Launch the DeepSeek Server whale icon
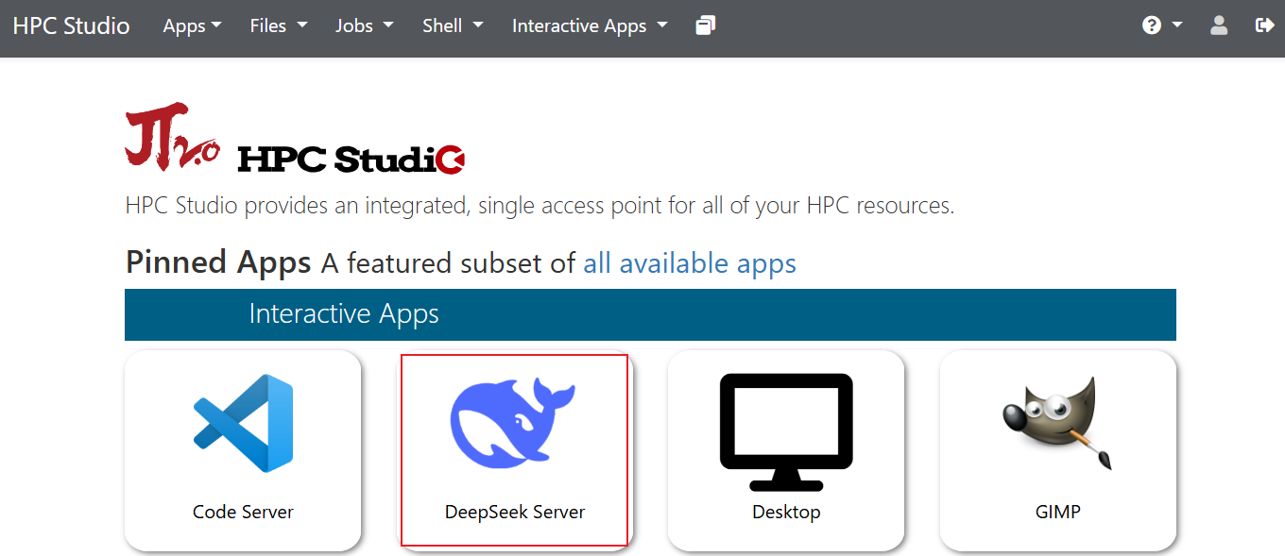This screenshot has height=556, width=1285. (x=514, y=423)
